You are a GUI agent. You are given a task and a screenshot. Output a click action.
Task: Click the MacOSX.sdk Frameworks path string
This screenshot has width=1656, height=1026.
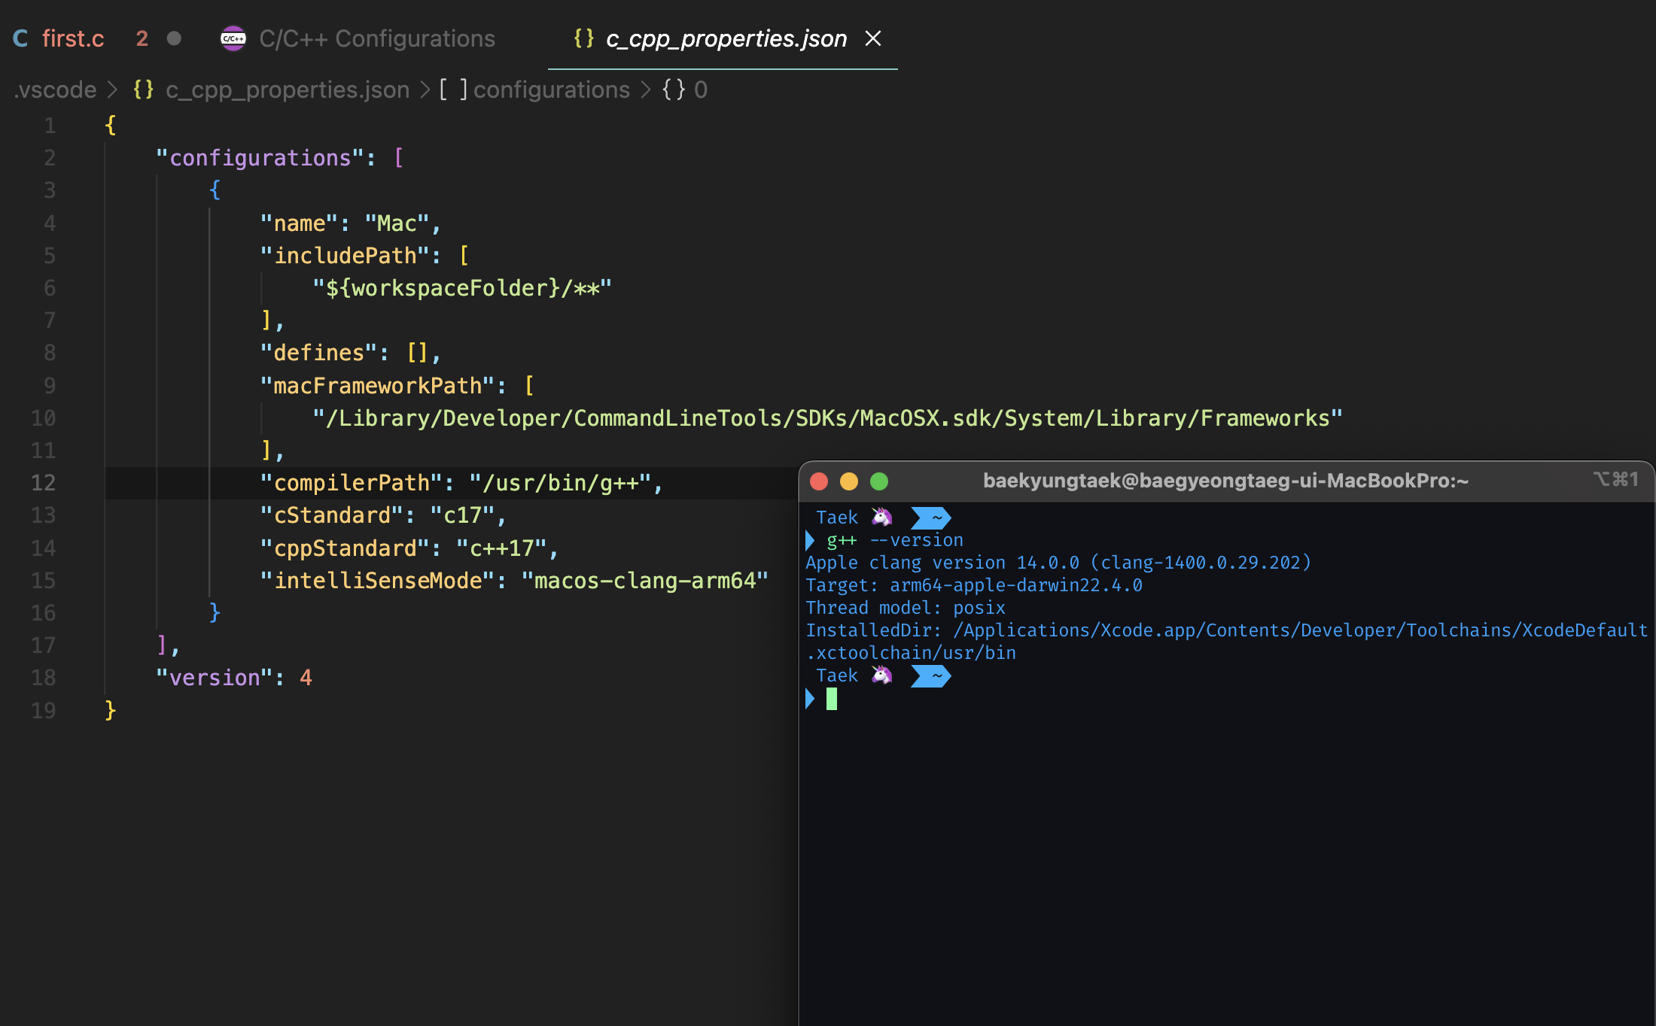pos(827,418)
